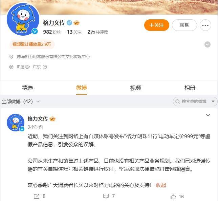Open a private message via 联系 button

(184, 25)
